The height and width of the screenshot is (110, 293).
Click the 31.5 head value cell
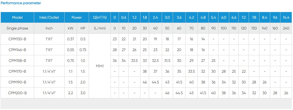pos(167,61)
